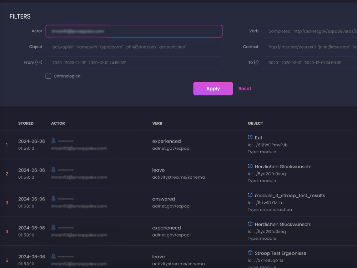Click the actor user icon in row 4
Viewport: 357px width, 268px height.
54,227
